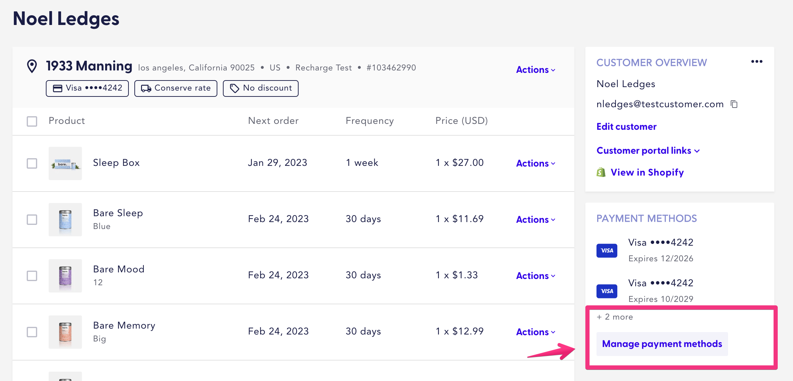Open the View in Shopify link
This screenshot has width=793, height=381.
pyautogui.click(x=647, y=172)
